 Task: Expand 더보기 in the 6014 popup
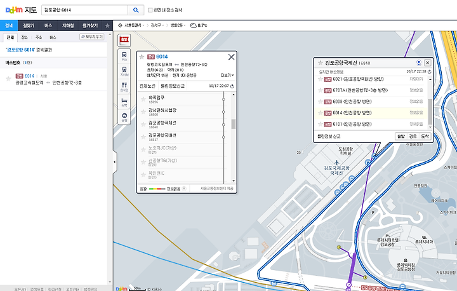(227, 76)
